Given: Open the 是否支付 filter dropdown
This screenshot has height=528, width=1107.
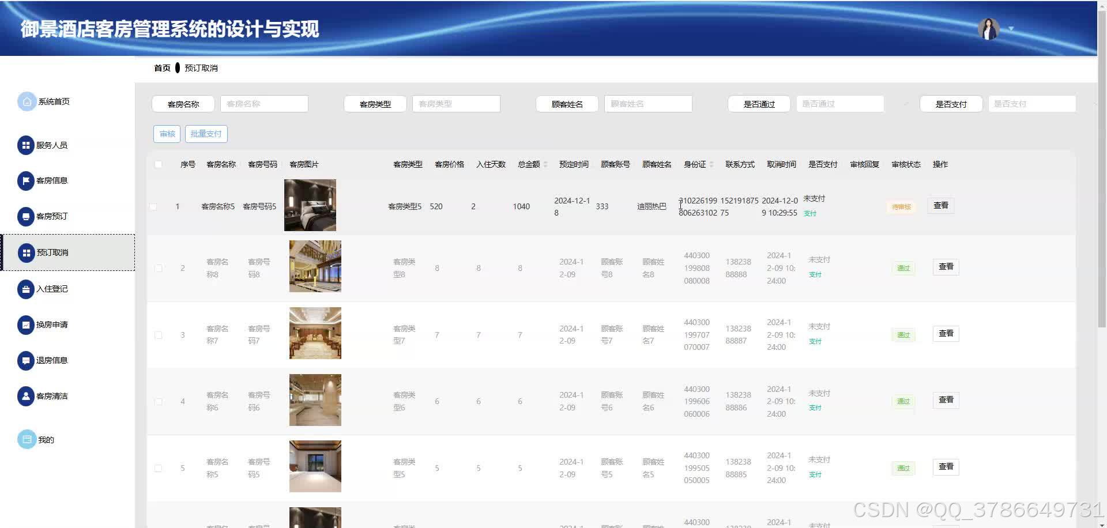Looking at the screenshot, I should point(1031,104).
